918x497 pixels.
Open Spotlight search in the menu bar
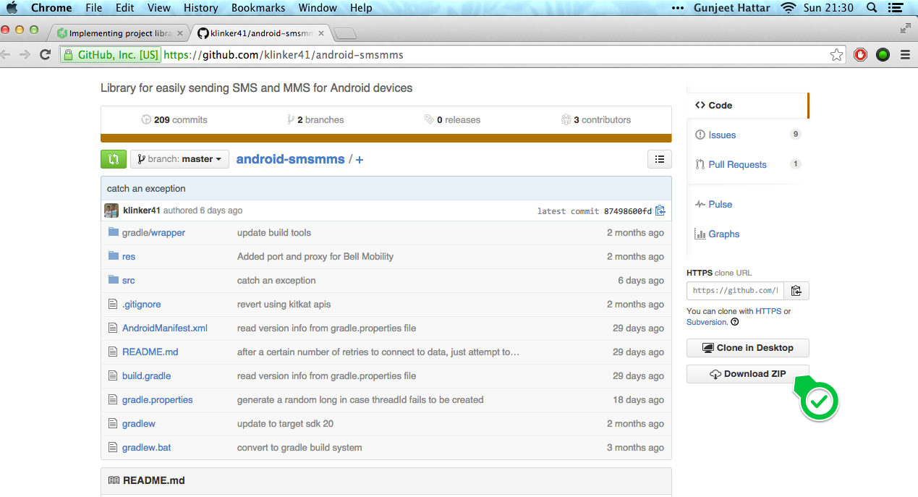872,8
